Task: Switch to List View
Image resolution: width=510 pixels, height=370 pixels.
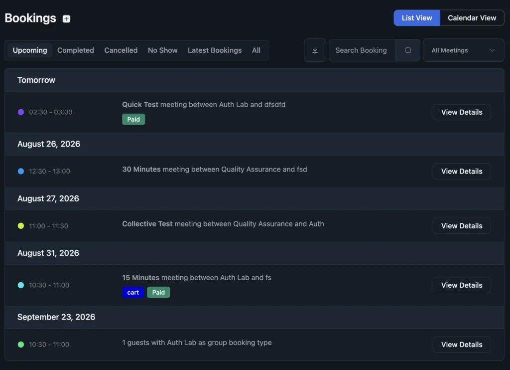Action: pyautogui.click(x=417, y=18)
